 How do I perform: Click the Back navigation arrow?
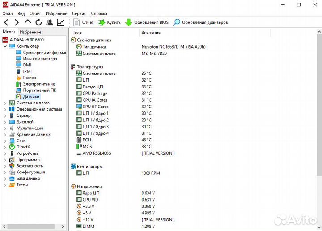6,22
